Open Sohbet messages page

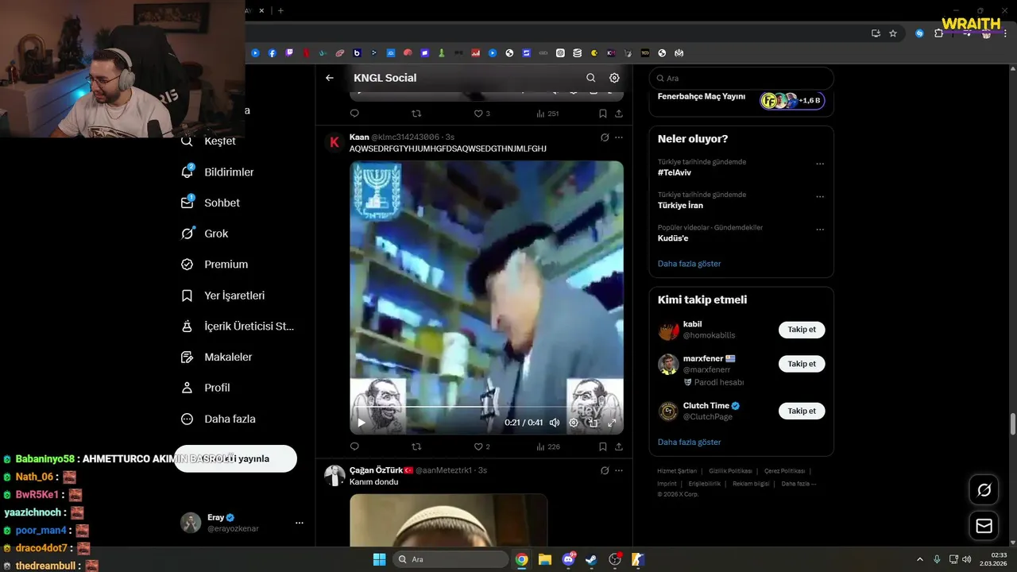click(x=211, y=203)
